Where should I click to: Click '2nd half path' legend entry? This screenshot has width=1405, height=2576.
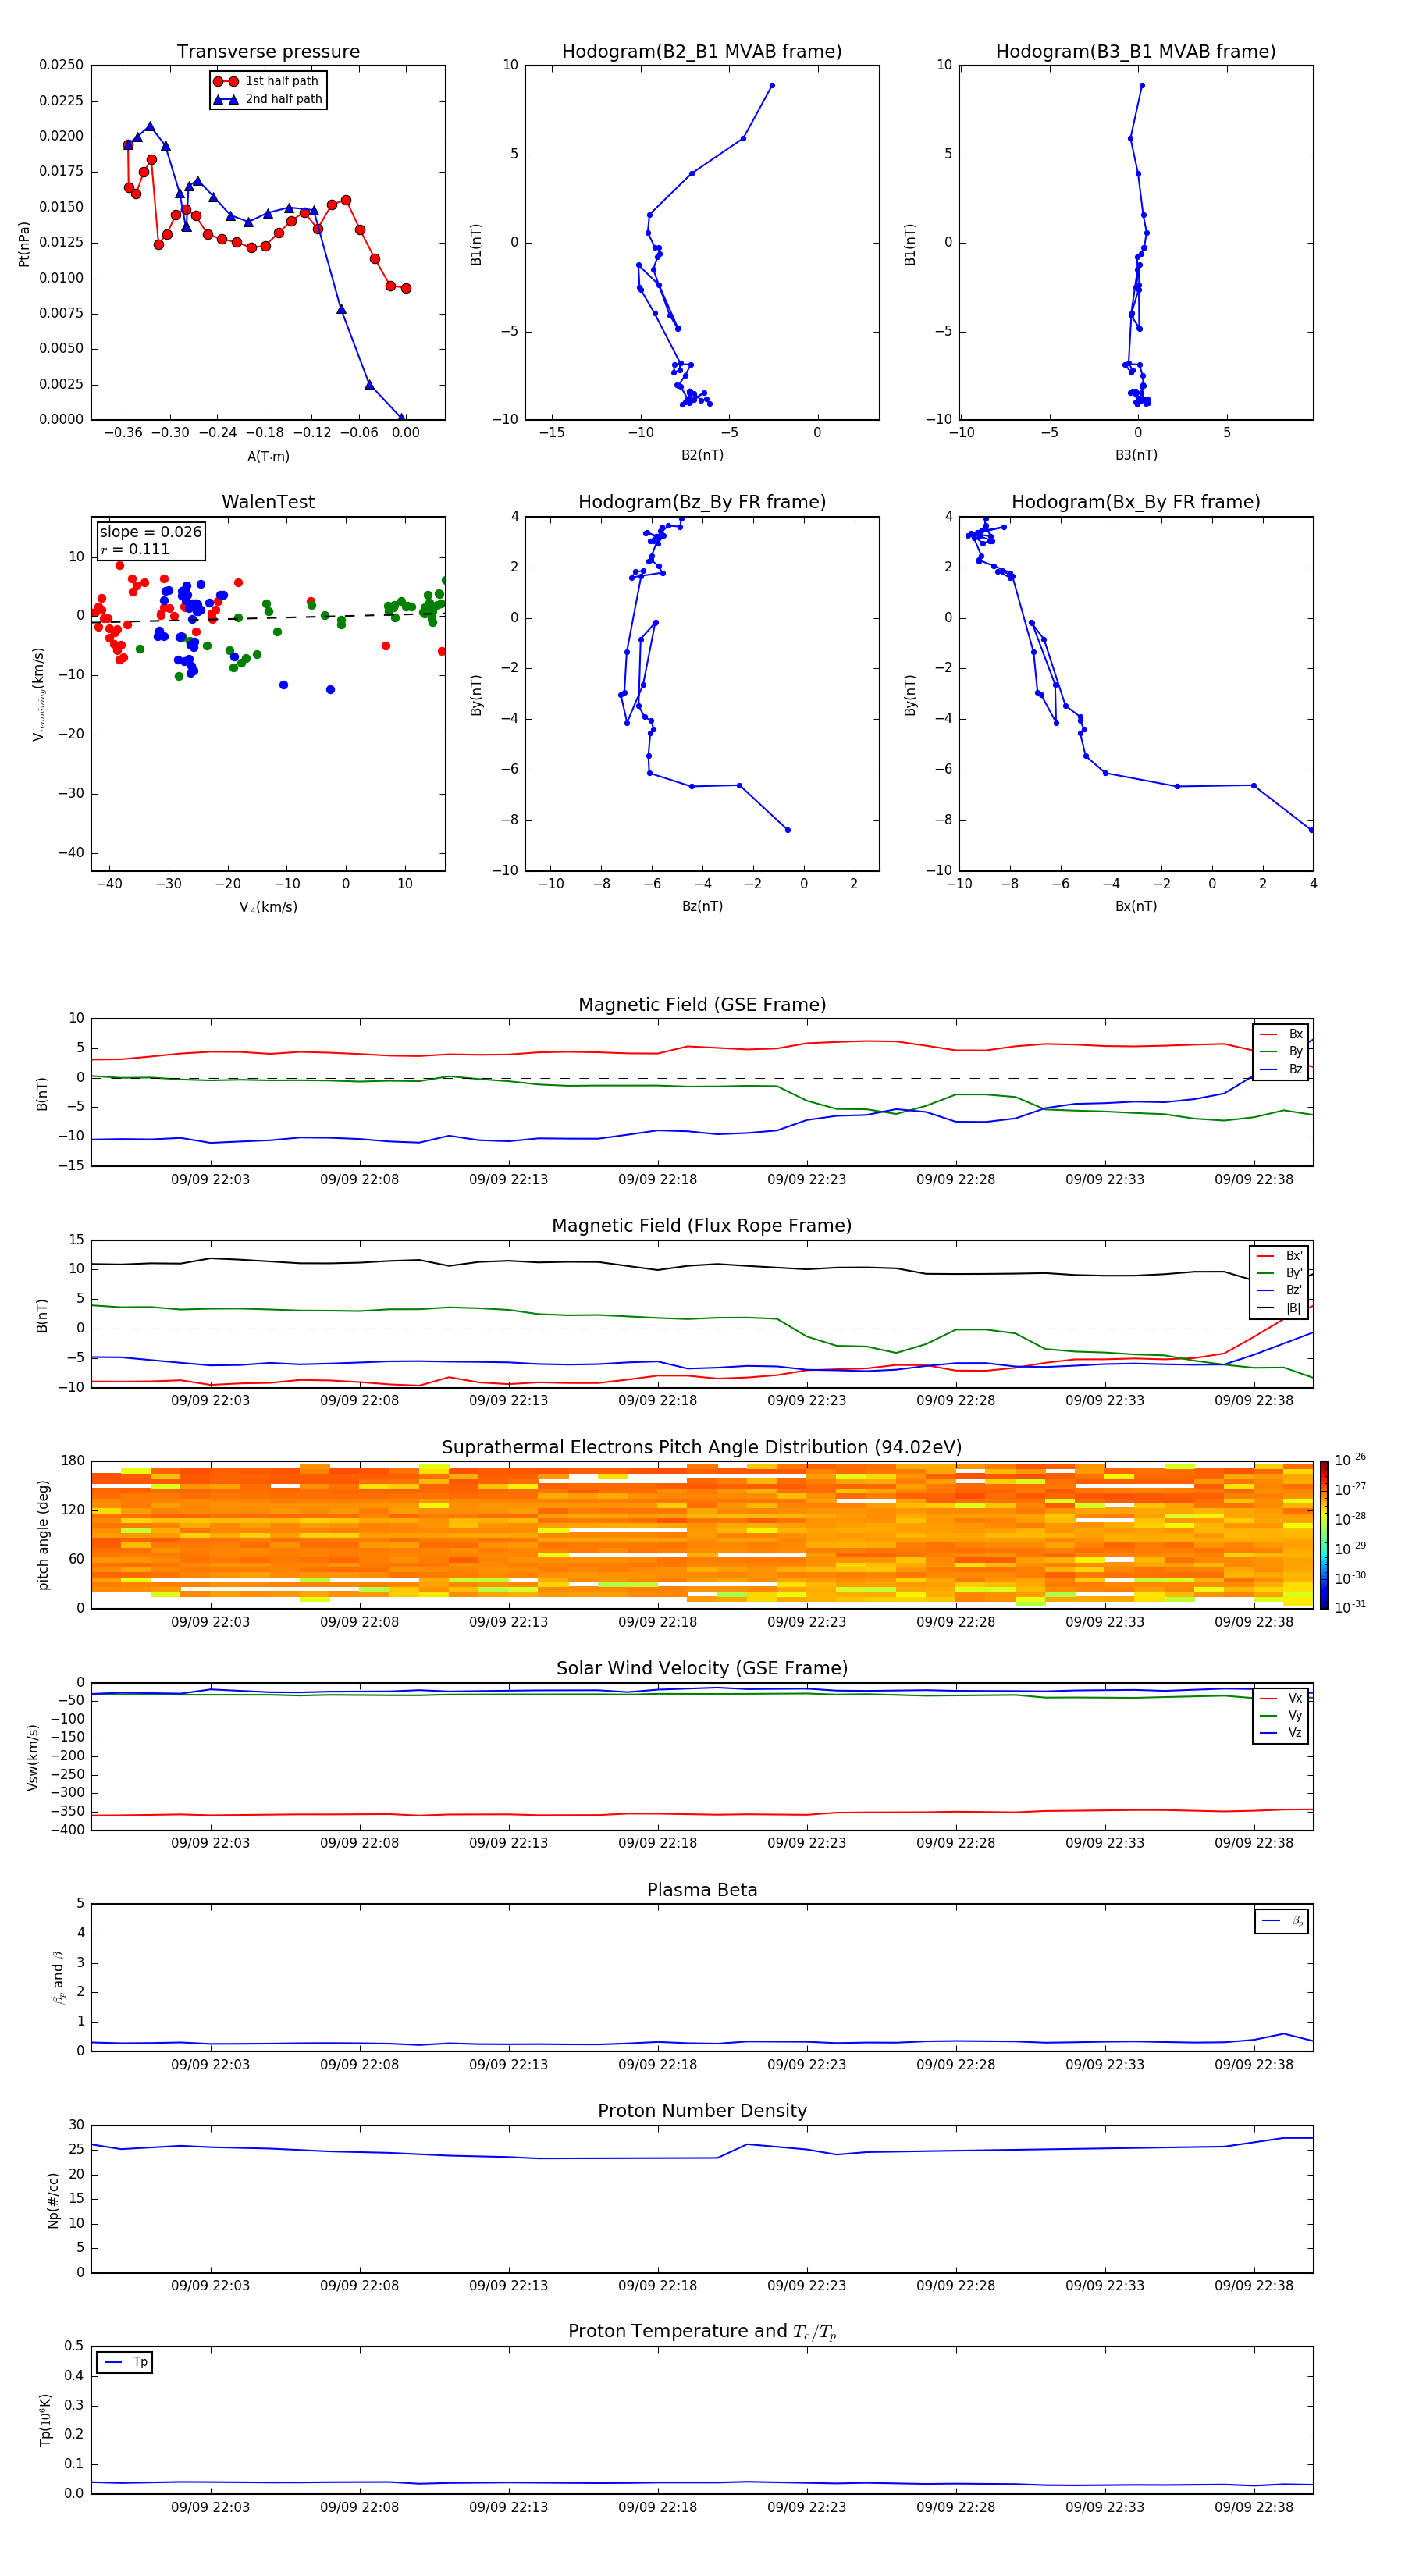(268, 99)
